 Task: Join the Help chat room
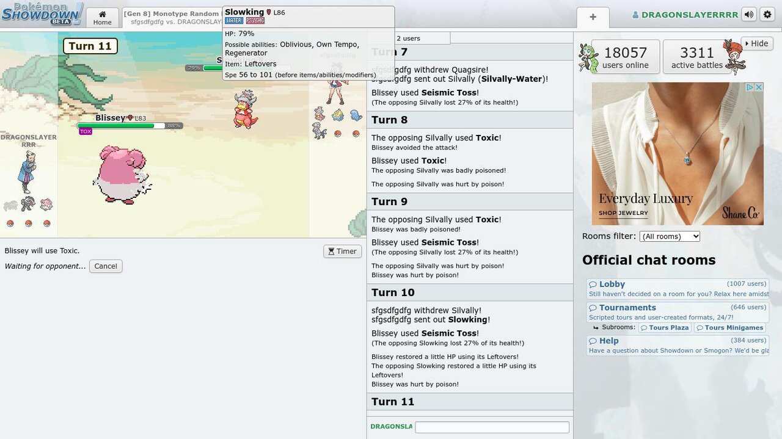coord(678,345)
